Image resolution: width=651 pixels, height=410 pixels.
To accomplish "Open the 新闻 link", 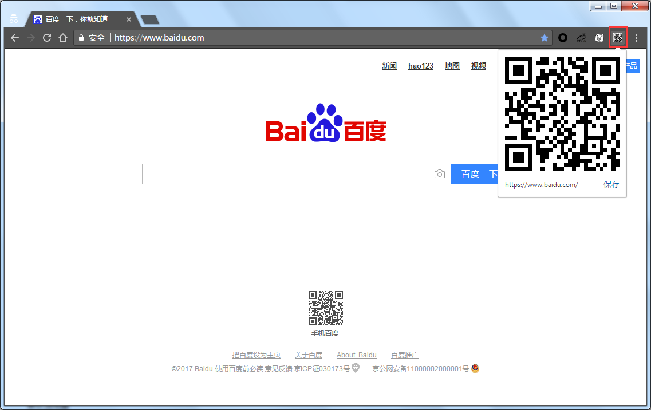I will [389, 66].
